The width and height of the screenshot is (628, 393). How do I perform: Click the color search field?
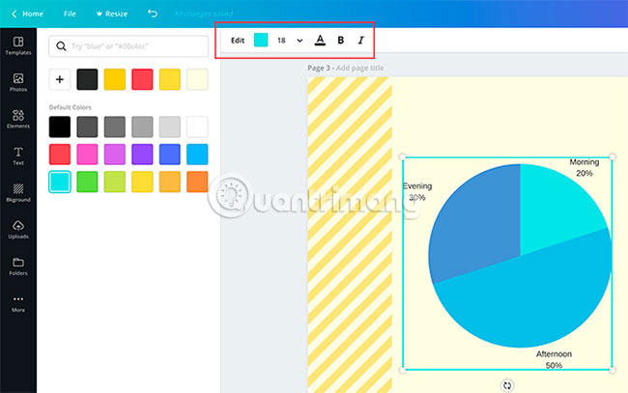[x=128, y=46]
